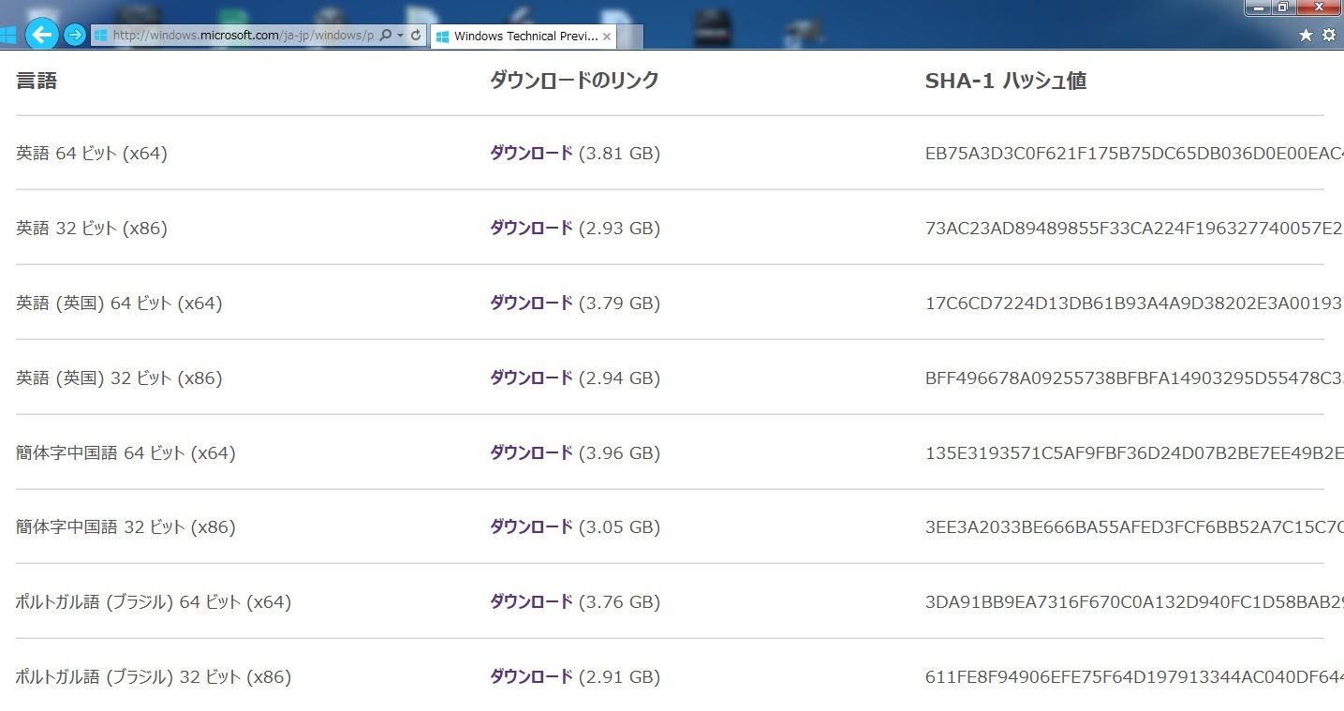The height and width of the screenshot is (711, 1344).
Task: Click the hash starting BFF496678A092557
Action: 1134,378
